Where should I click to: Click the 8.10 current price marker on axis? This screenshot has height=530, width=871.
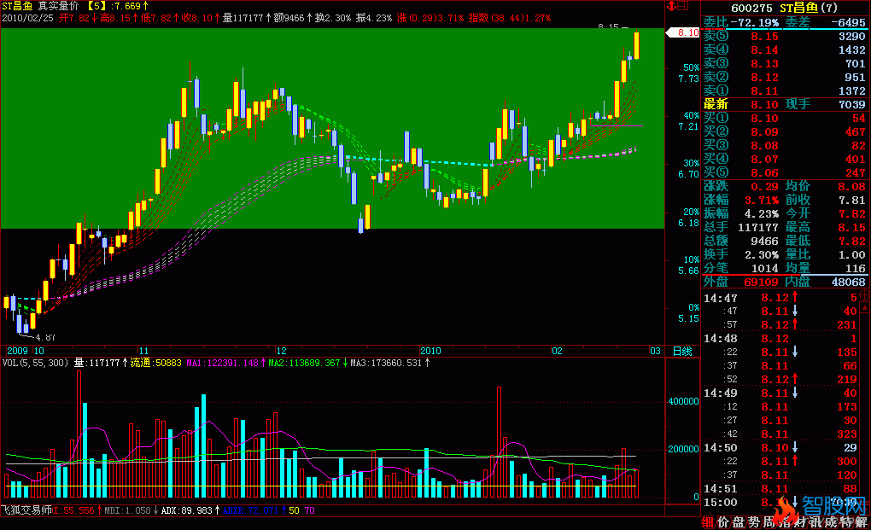pos(682,32)
